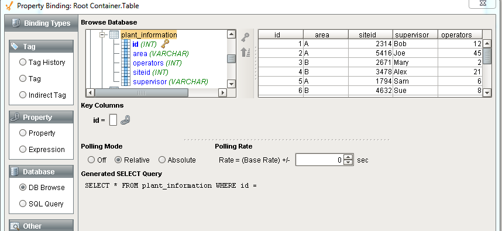Click the supervisor column header

(x=415, y=35)
